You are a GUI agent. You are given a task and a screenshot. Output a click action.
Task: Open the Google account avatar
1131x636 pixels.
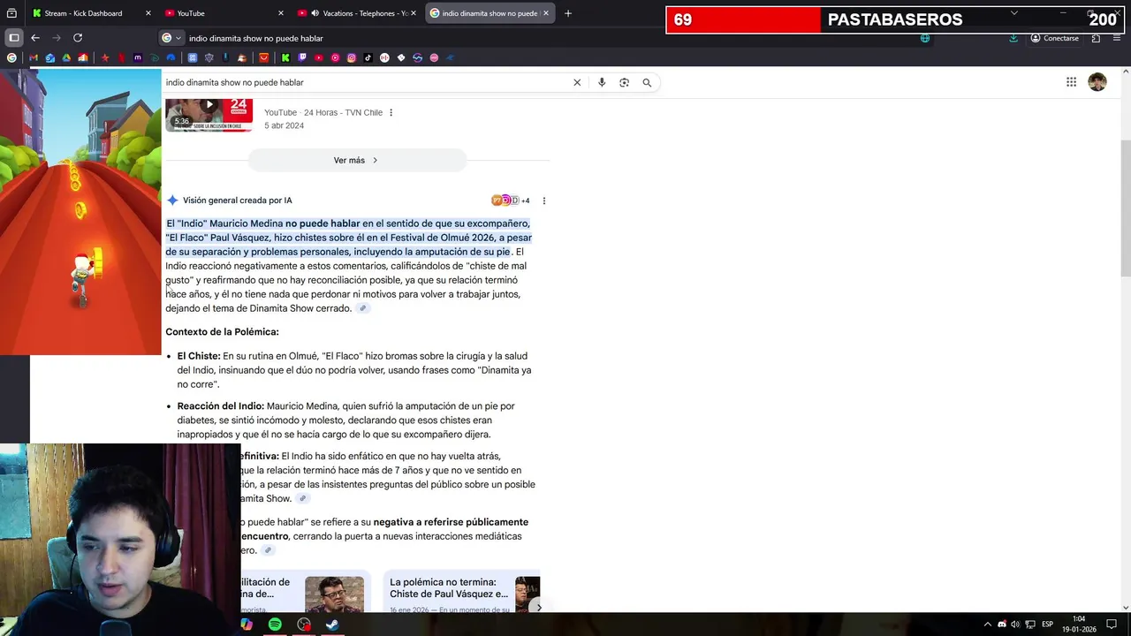1097,82
